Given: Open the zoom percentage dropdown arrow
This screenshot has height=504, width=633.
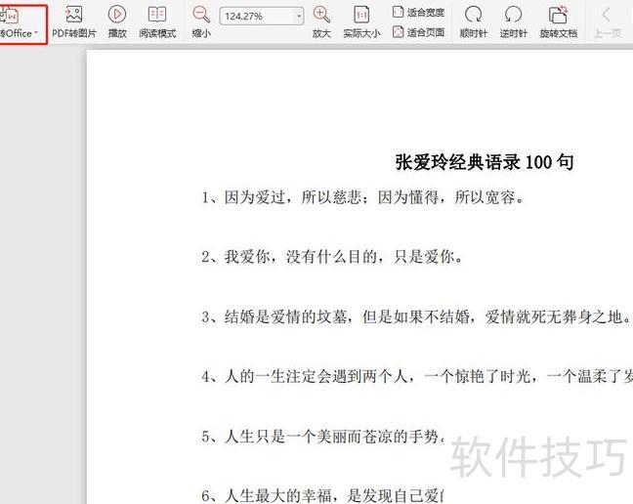Looking at the screenshot, I should point(299,17).
